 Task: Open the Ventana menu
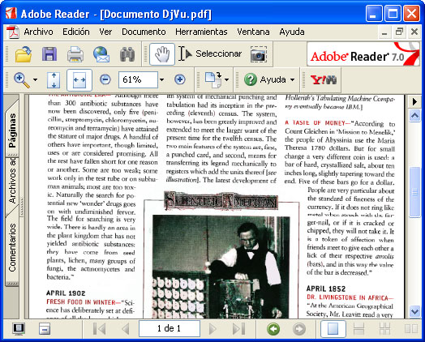tap(253, 32)
